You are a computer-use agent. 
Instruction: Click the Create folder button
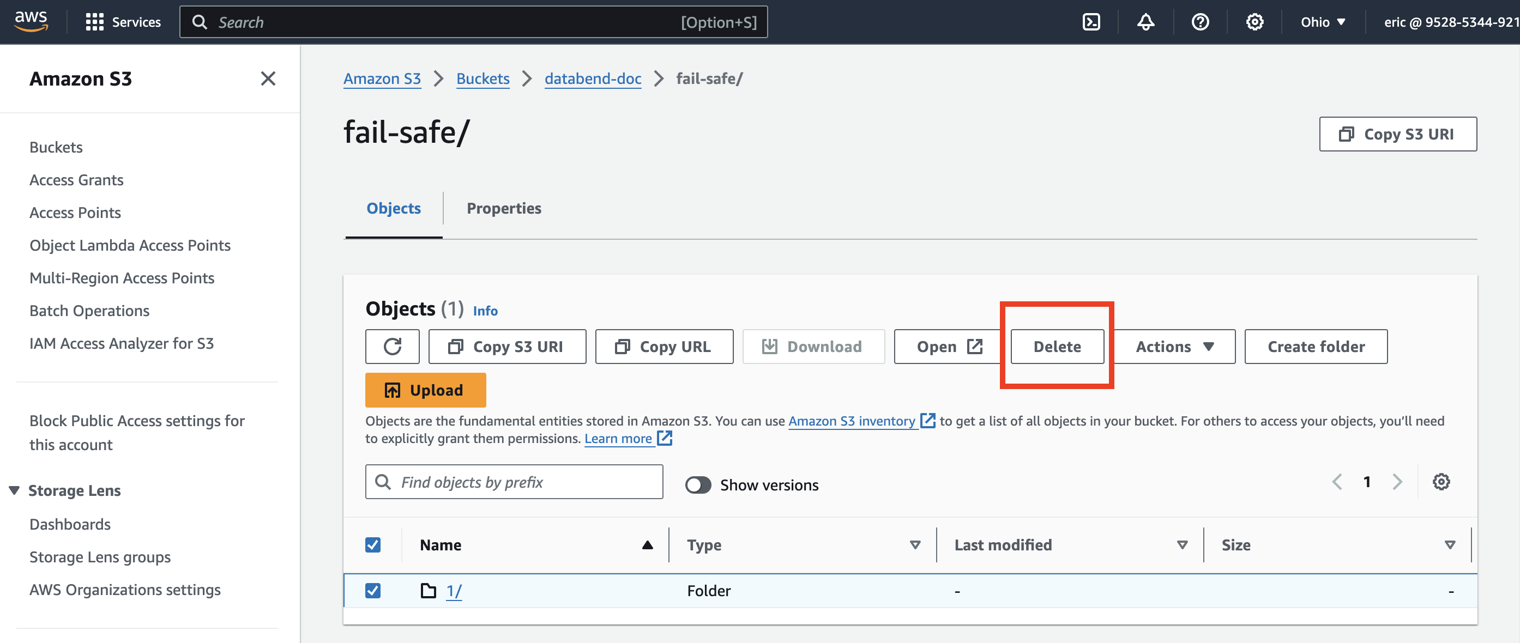1316,346
